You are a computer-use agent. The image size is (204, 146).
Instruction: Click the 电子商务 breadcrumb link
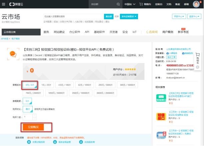[x=16, y=39]
